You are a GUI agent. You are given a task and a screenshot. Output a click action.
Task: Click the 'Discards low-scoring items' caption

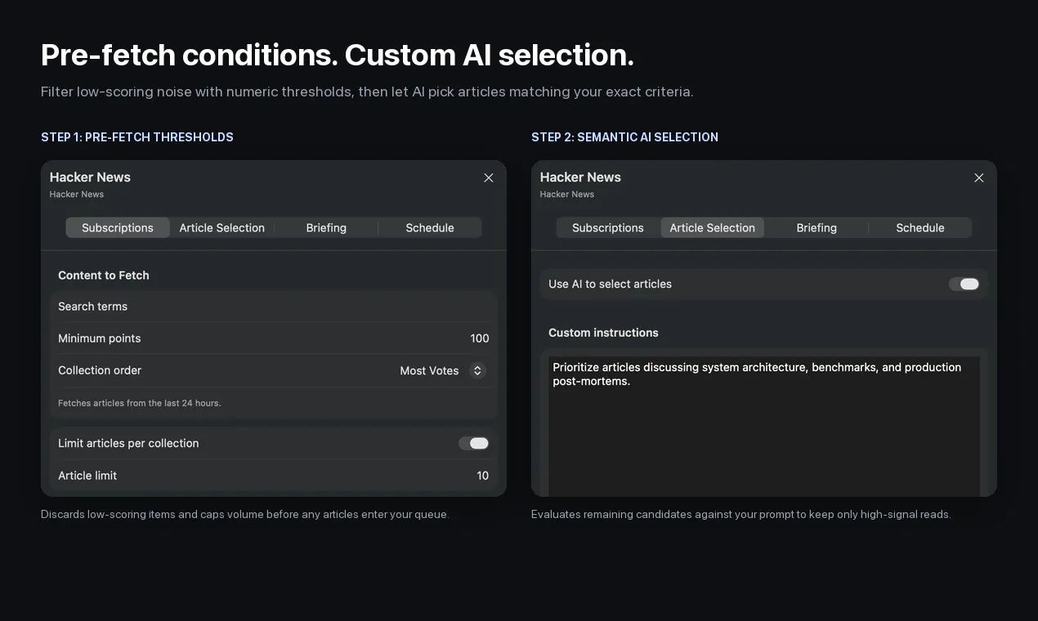[x=245, y=514]
